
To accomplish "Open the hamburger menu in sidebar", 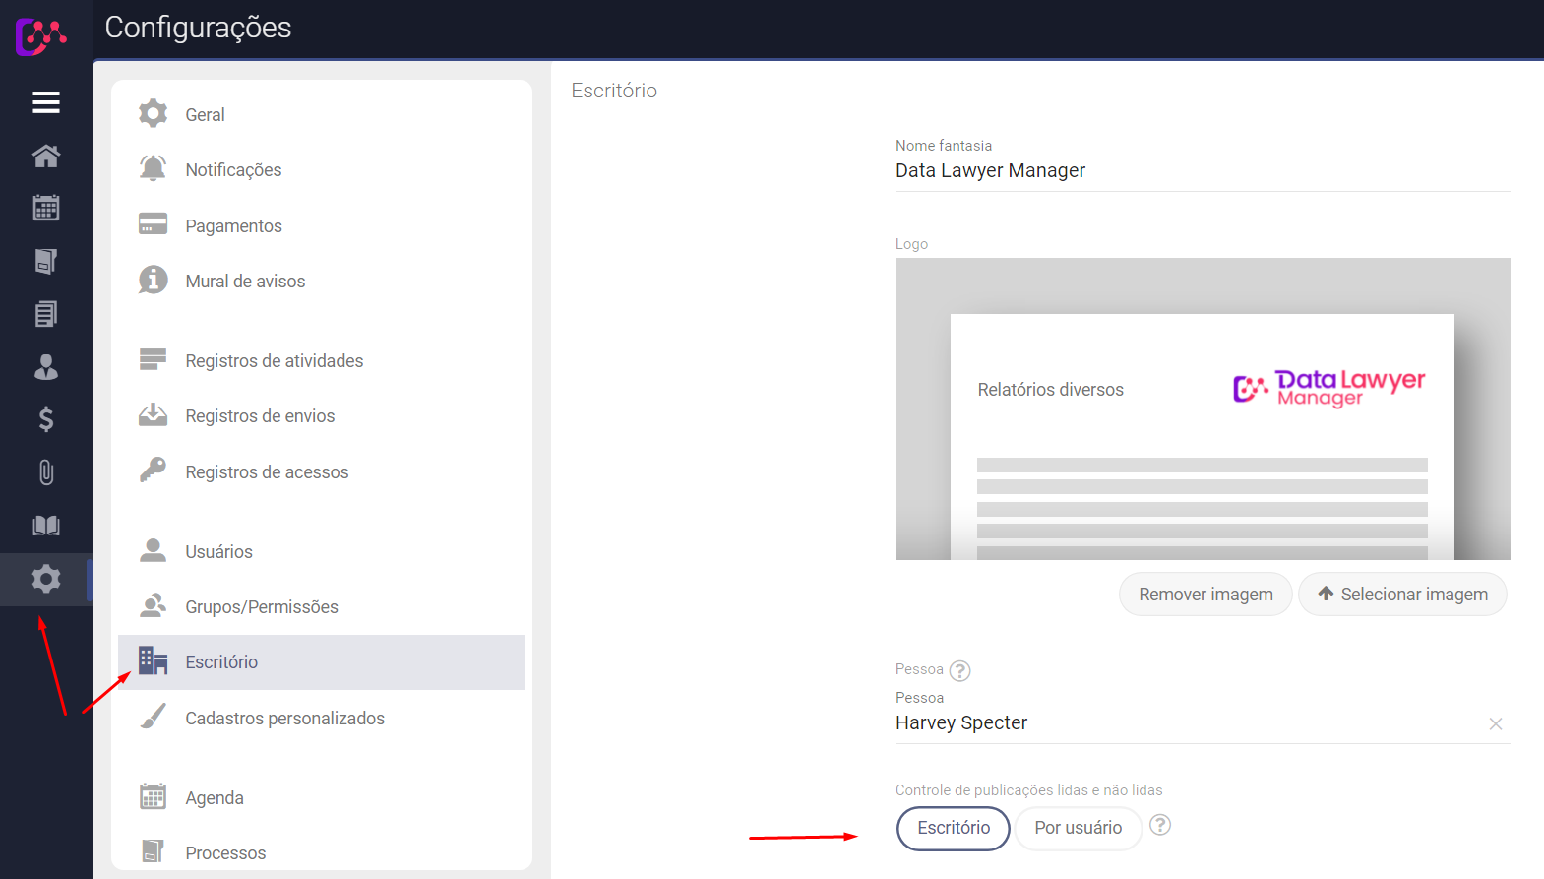I will coord(46,102).
